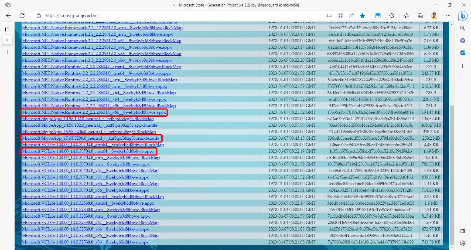Select the size cell 194.44 KB
This screenshot has height=250, width=471.
click(x=431, y=112)
